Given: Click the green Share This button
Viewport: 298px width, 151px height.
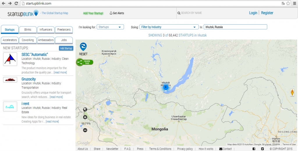Looking at the screenshot, I should 85,62.
